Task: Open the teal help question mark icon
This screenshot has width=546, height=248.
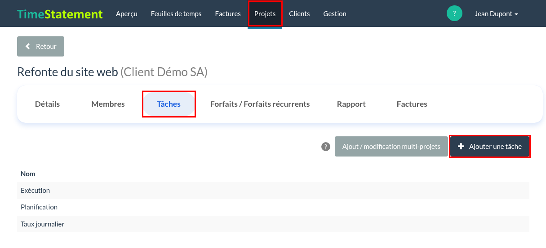Action: coord(454,13)
